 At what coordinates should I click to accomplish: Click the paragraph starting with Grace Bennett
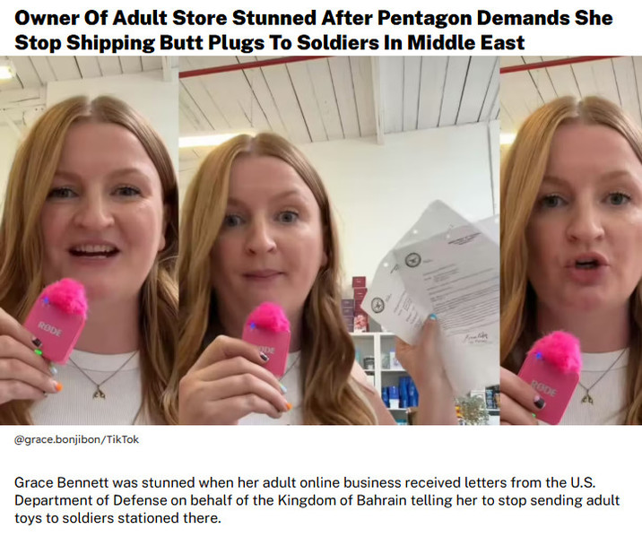[317, 500]
